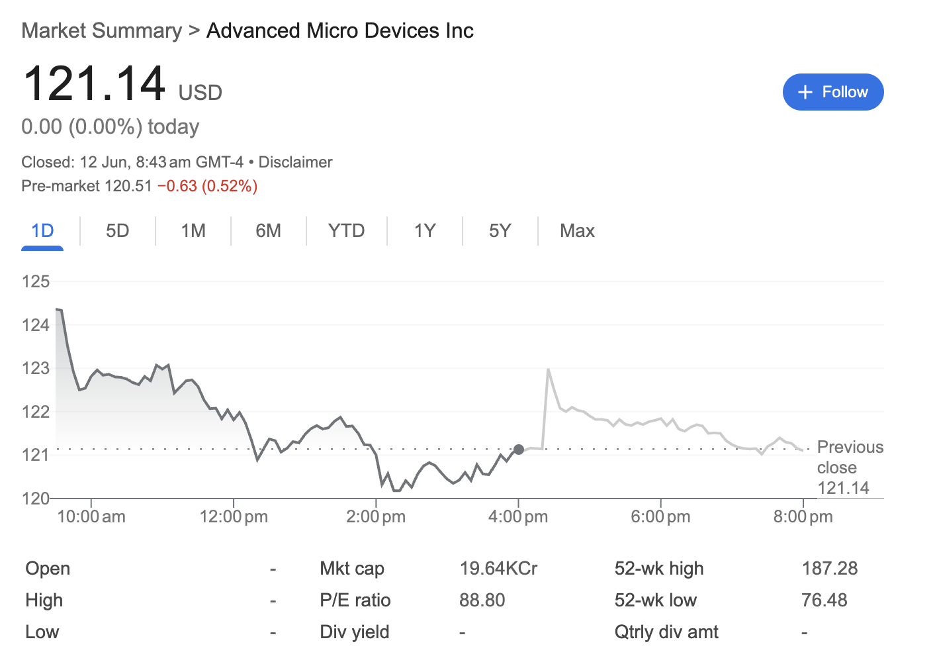The width and height of the screenshot is (937, 666).
Task: Select the 1Y chart tab
Action: [425, 231]
